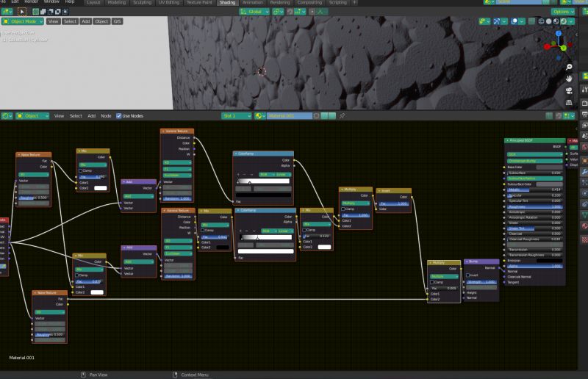Click the Base Color swatch on Principled BSDF
The height and width of the screenshot is (379, 588).
[x=549, y=167]
